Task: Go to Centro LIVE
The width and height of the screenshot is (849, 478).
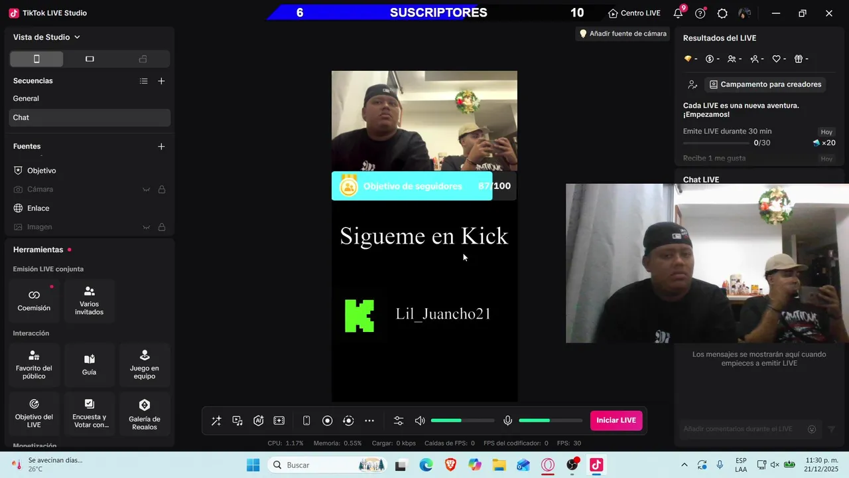Action: pyautogui.click(x=633, y=13)
